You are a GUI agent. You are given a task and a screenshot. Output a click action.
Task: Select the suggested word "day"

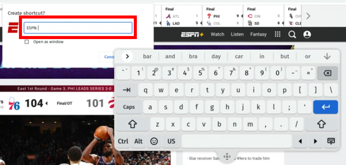coord(216,57)
